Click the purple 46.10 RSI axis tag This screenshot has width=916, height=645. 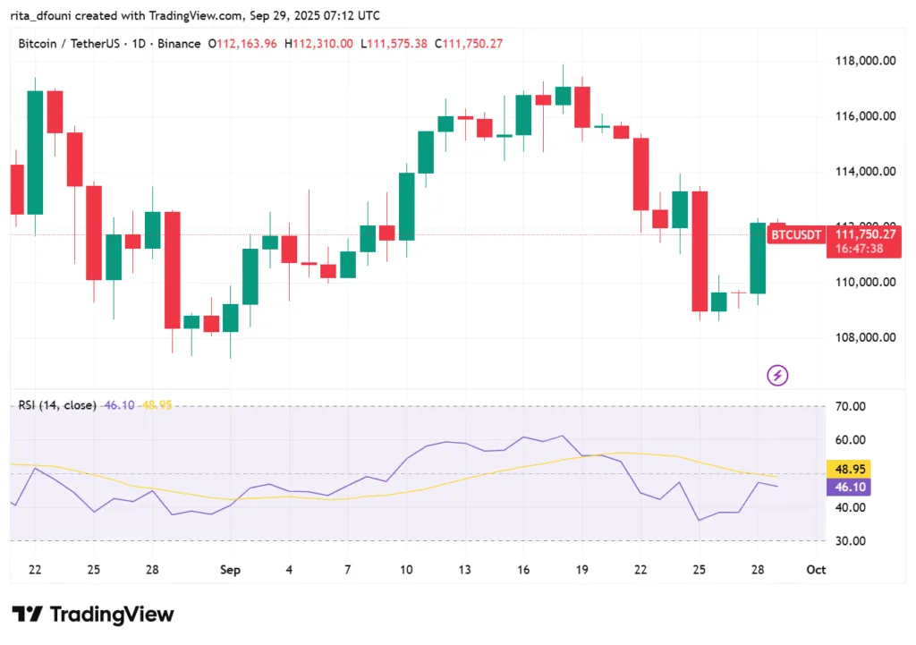[850, 487]
